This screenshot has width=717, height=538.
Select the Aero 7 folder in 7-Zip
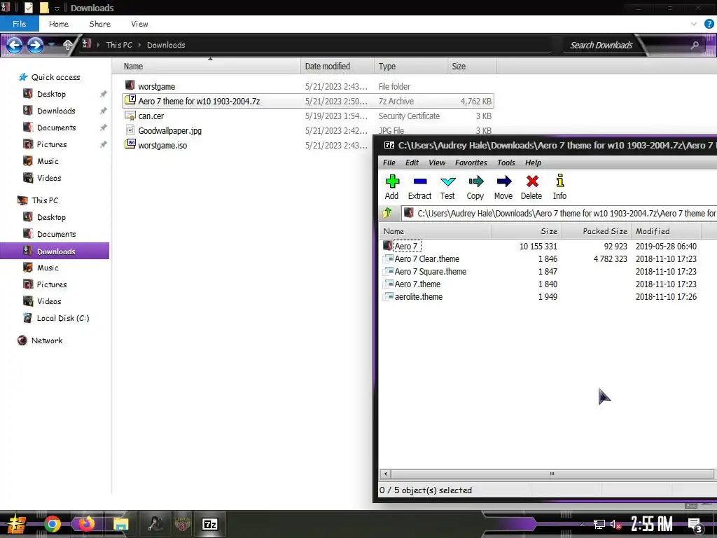(x=406, y=246)
